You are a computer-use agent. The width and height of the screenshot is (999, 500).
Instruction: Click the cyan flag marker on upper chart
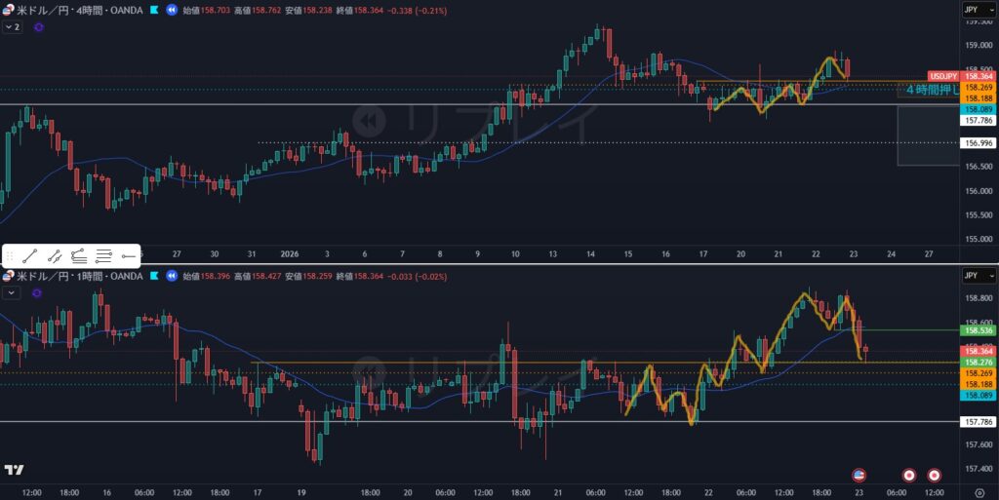pos(154,10)
